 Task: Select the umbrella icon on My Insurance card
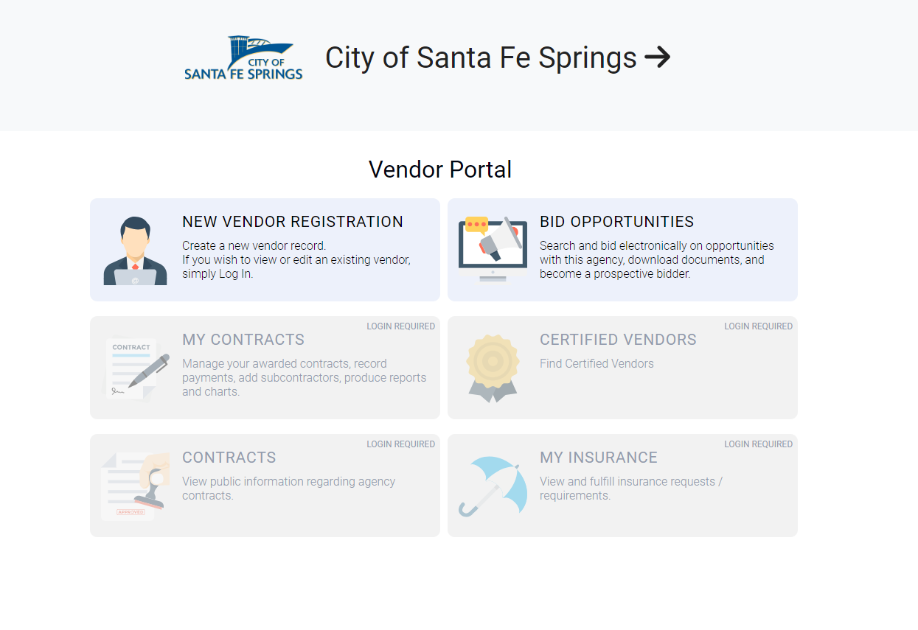coord(493,484)
